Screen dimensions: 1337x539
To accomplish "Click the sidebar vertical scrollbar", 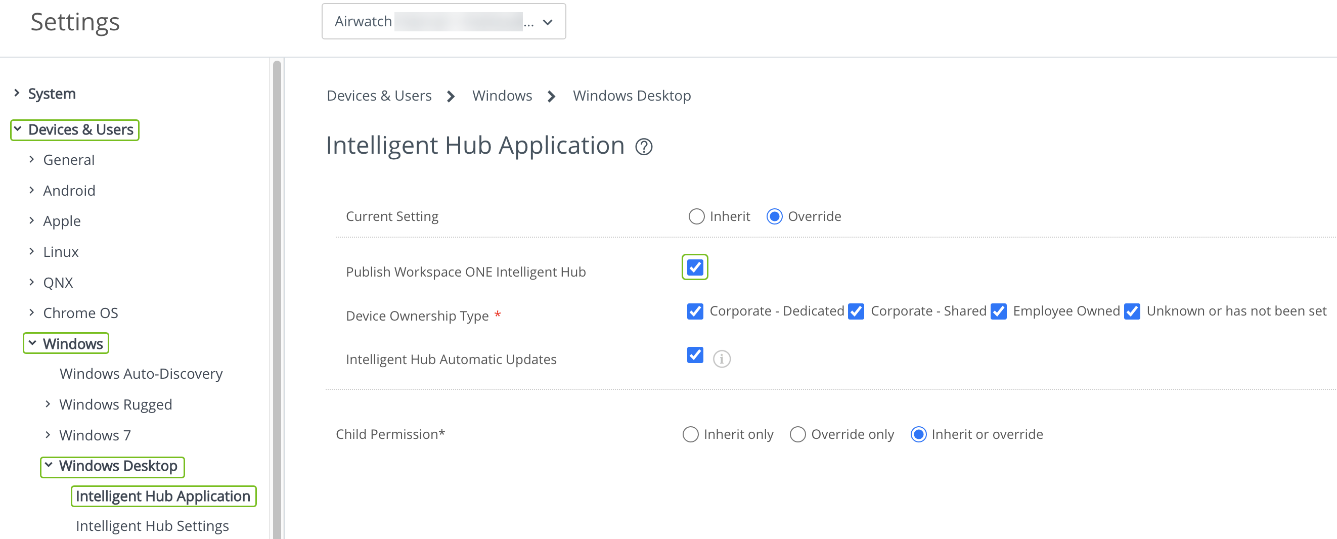I will tap(277, 299).
